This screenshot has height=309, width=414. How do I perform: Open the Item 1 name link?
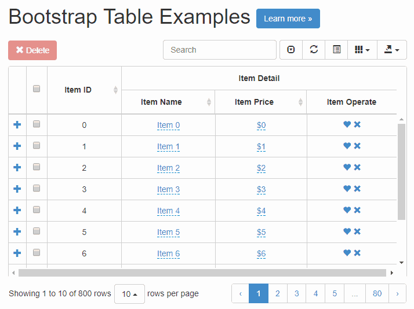pos(168,146)
